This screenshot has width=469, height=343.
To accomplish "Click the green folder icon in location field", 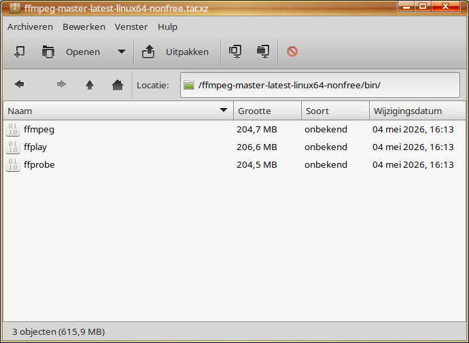I will tap(189, 85).
